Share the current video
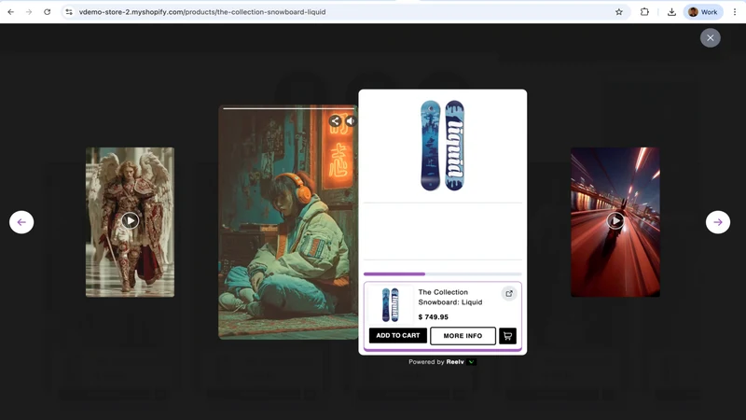The width and height of the screenshot is (746, 420). [335, 121]
